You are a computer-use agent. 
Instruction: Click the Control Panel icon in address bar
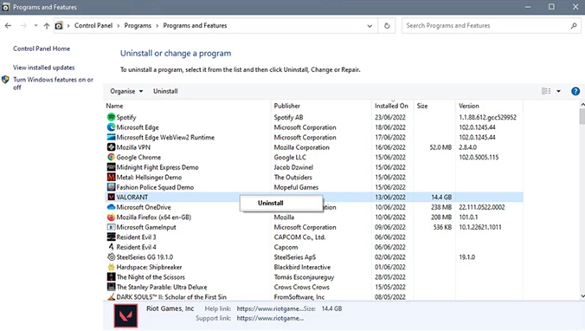[59, 26]
